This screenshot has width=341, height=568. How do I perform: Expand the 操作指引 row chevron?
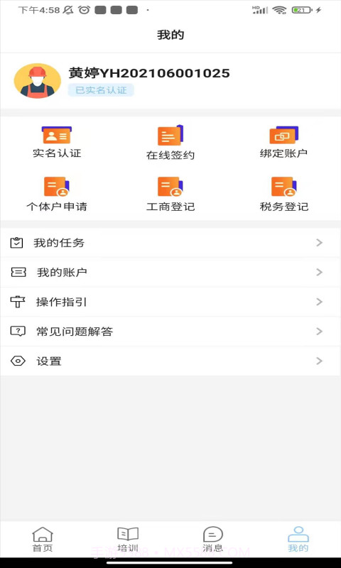tap(319, 302)
